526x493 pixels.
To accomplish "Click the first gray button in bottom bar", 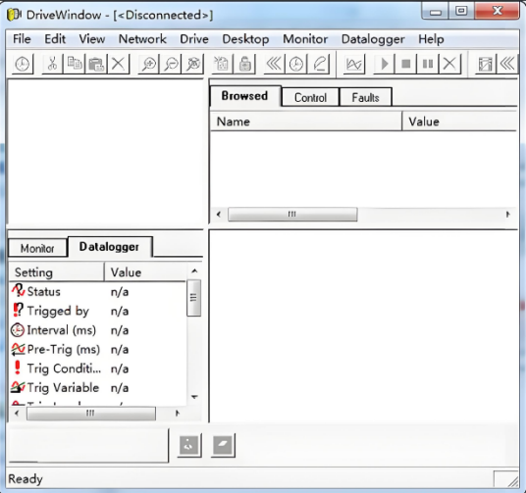I will click(x=189, y=445).
